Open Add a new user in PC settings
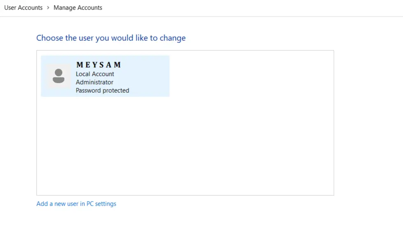Viewport: 403px width, 227px height. point(76,204)
